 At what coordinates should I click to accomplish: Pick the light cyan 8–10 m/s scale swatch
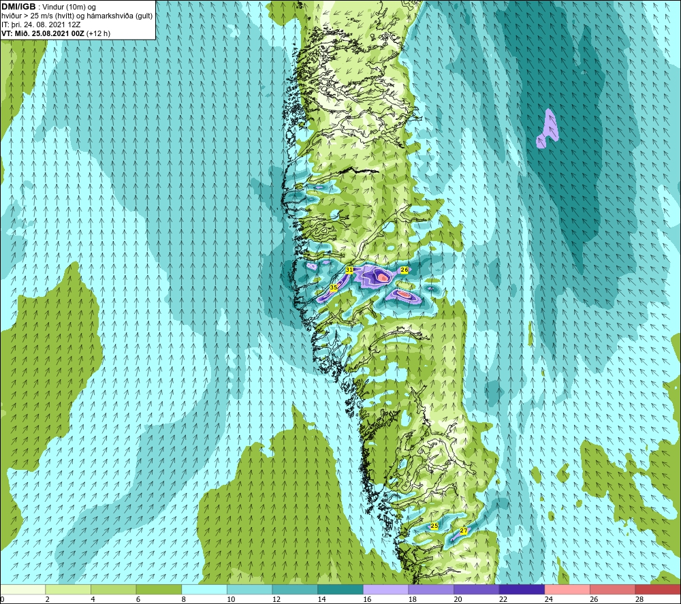point(204,590)
